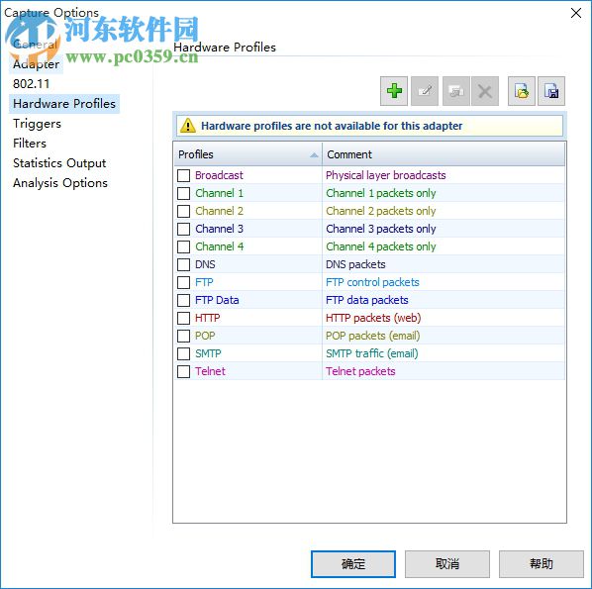The image size is (592, 589).
Task: Click the export profiles save icon
Action: coord(551,91)
